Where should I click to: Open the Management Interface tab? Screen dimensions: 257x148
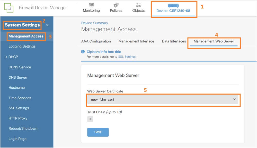point(136,41)
